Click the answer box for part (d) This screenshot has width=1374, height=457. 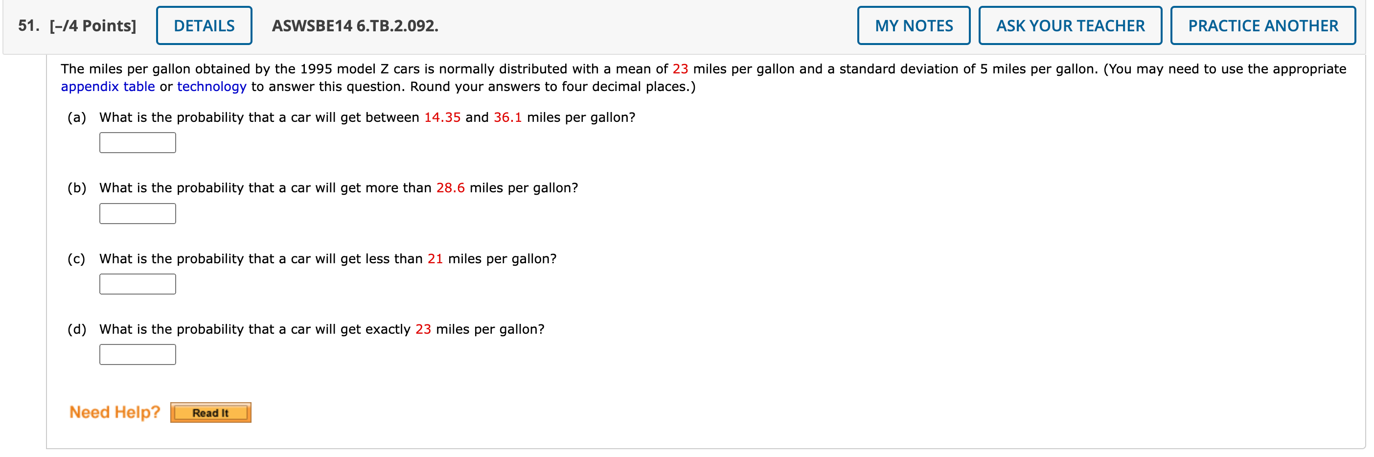[x=137, y=354]
